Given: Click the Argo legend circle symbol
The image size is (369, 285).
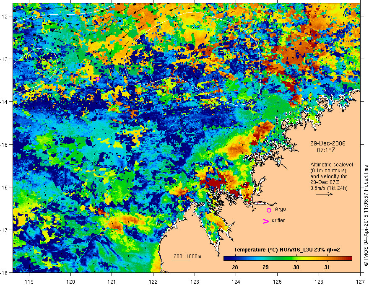Looking at the screenshot, I should tap(269, 210).
